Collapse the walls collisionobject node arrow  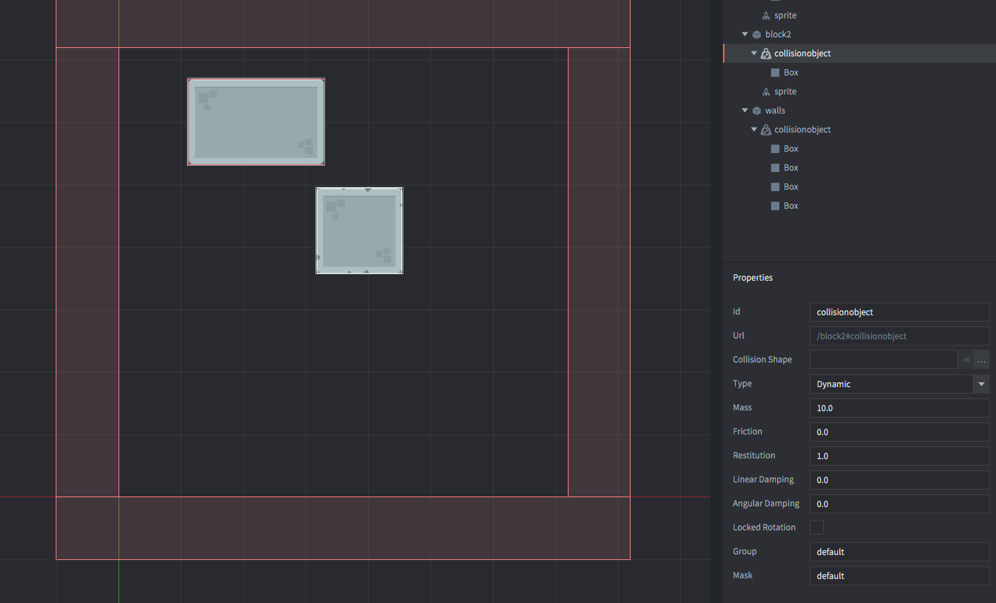coord(754,130)
